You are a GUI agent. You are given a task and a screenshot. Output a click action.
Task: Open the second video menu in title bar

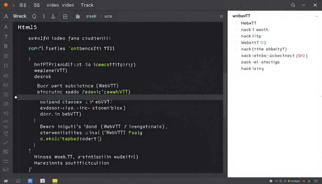(x=68, y=5)
